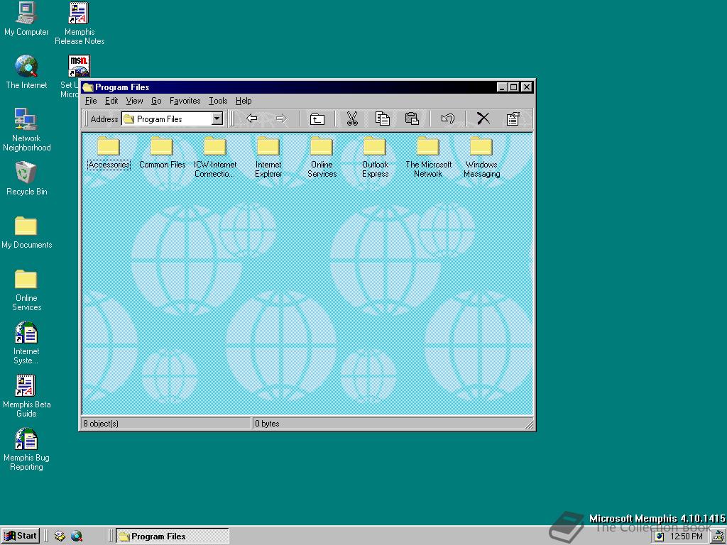The image size is (727, 545).
Task: Open the Favorites menu
Action: [185, 101]
